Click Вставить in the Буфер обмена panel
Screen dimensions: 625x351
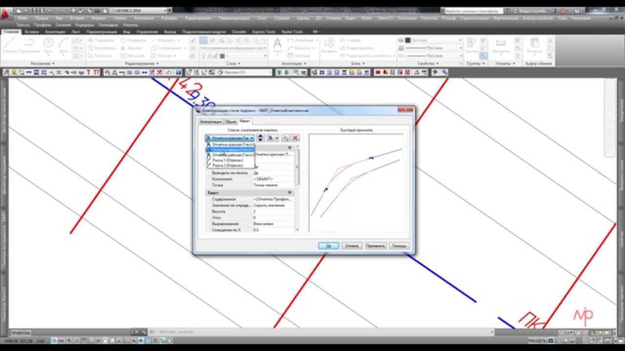[x=534, y=46]
